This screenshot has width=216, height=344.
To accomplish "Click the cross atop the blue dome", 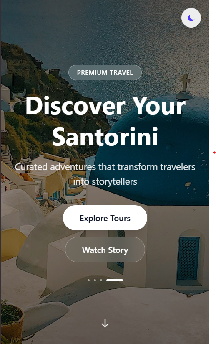I will click(185, 82).
